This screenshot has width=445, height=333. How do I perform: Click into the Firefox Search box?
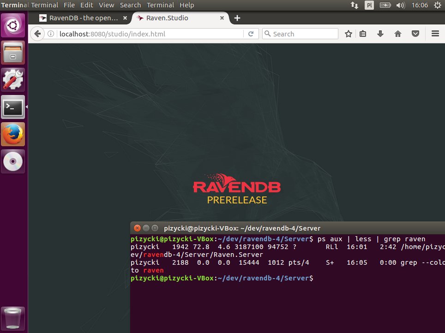coord(300,34)
